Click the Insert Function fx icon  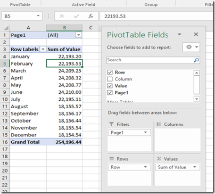[x=90, y=16]
